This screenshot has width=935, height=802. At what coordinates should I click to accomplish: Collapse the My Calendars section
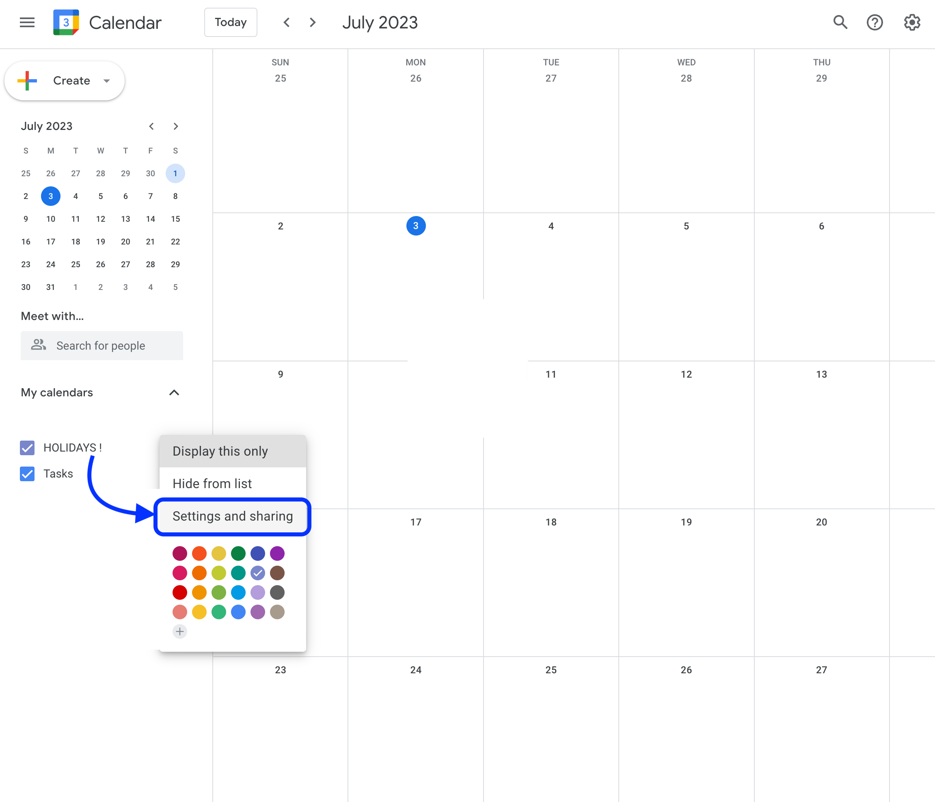174,392
